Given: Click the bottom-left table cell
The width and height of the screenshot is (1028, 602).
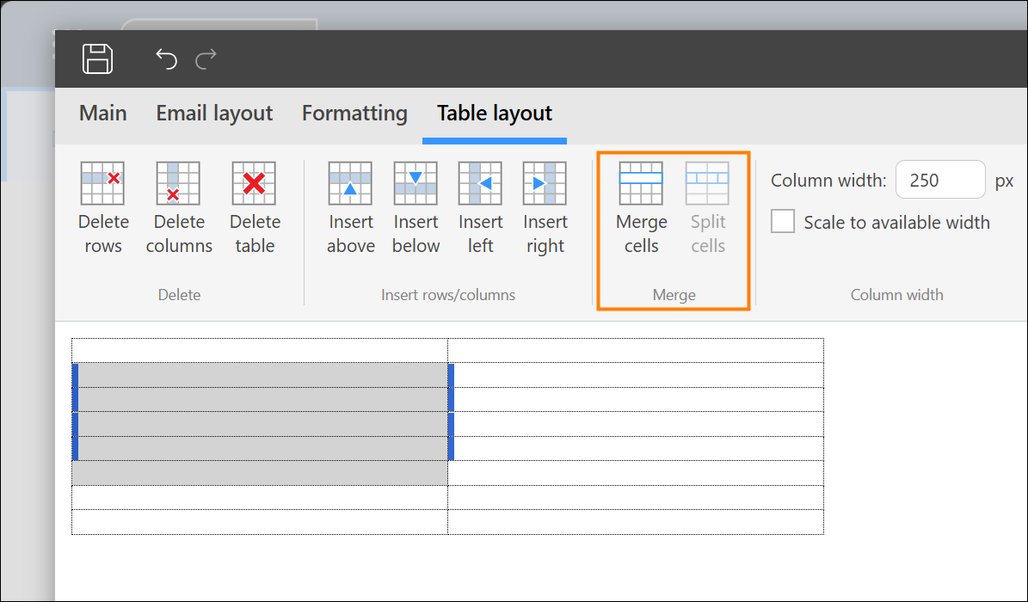Looking at the screenshot, I should coord(260,522).
